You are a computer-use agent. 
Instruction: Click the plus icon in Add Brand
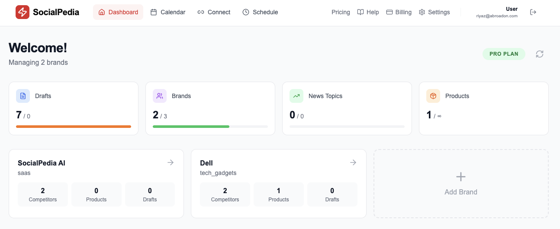[x=461, y=177]
